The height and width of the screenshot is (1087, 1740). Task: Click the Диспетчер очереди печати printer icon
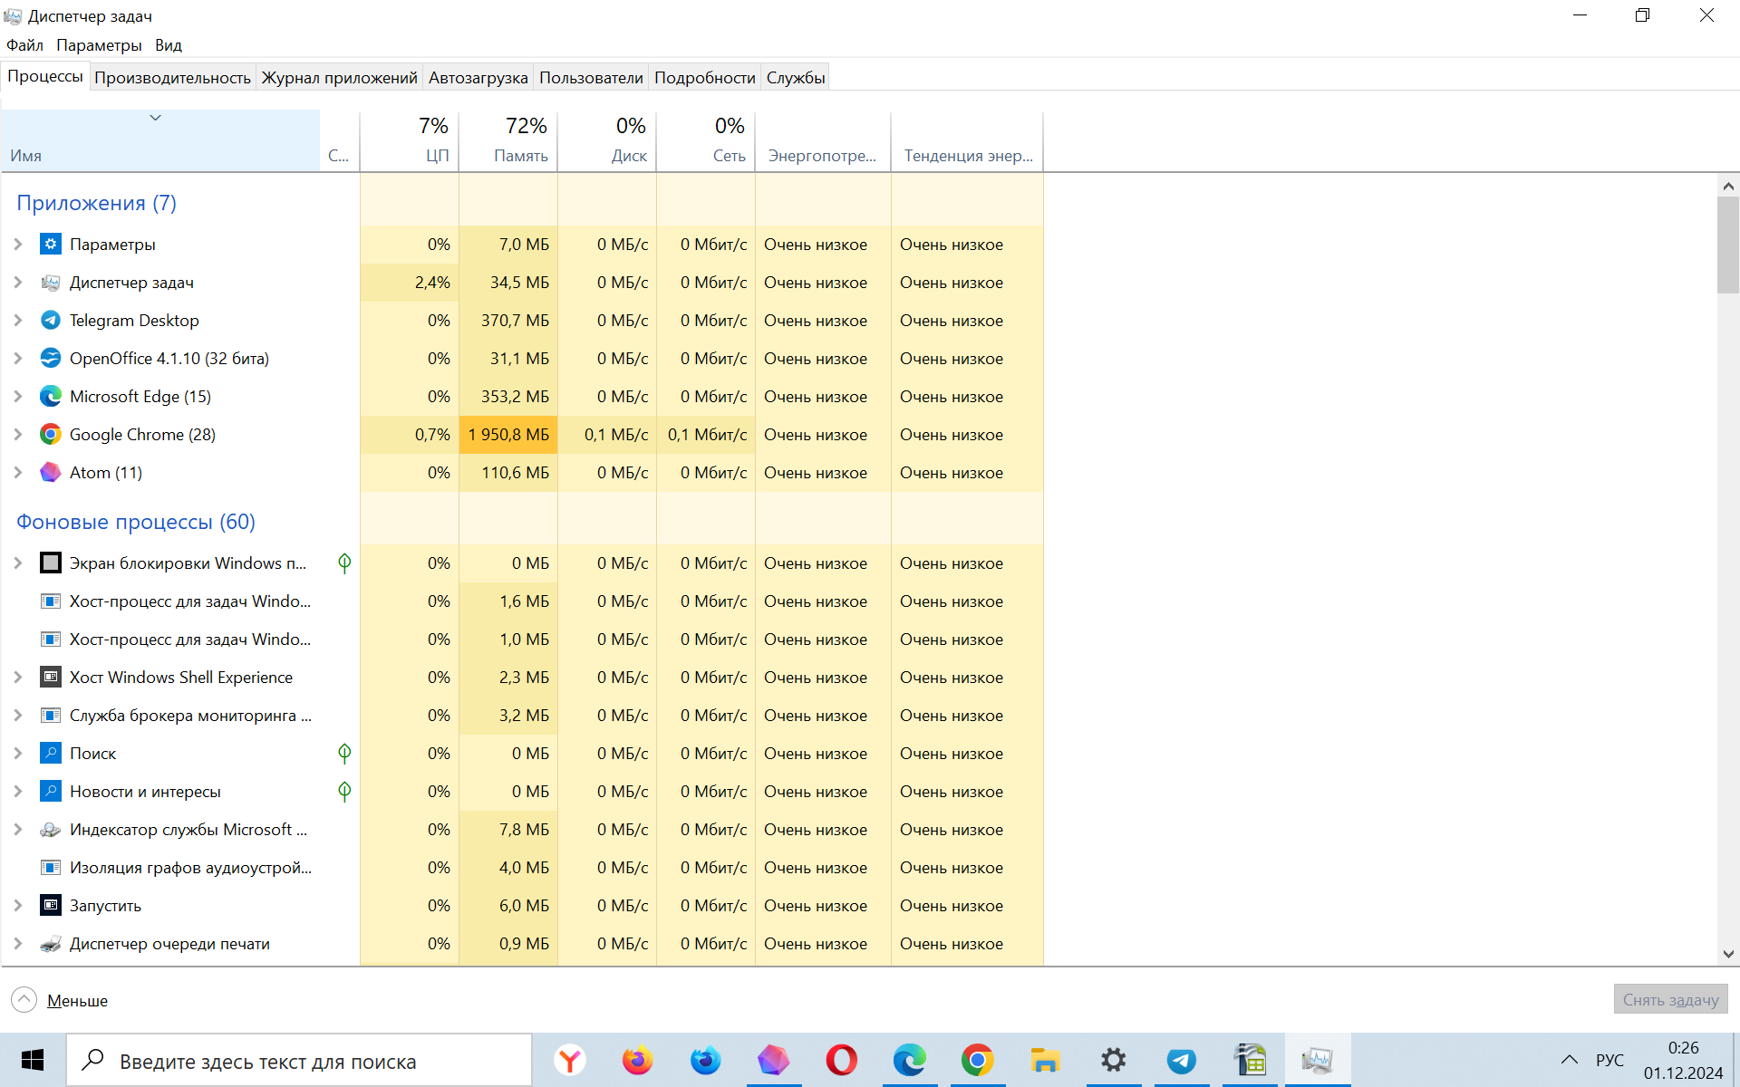51,943
